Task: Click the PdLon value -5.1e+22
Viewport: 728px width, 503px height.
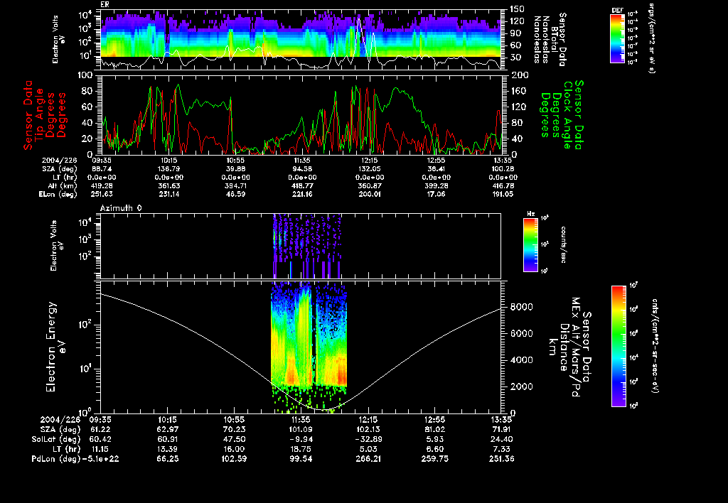Action: point(100,458)
